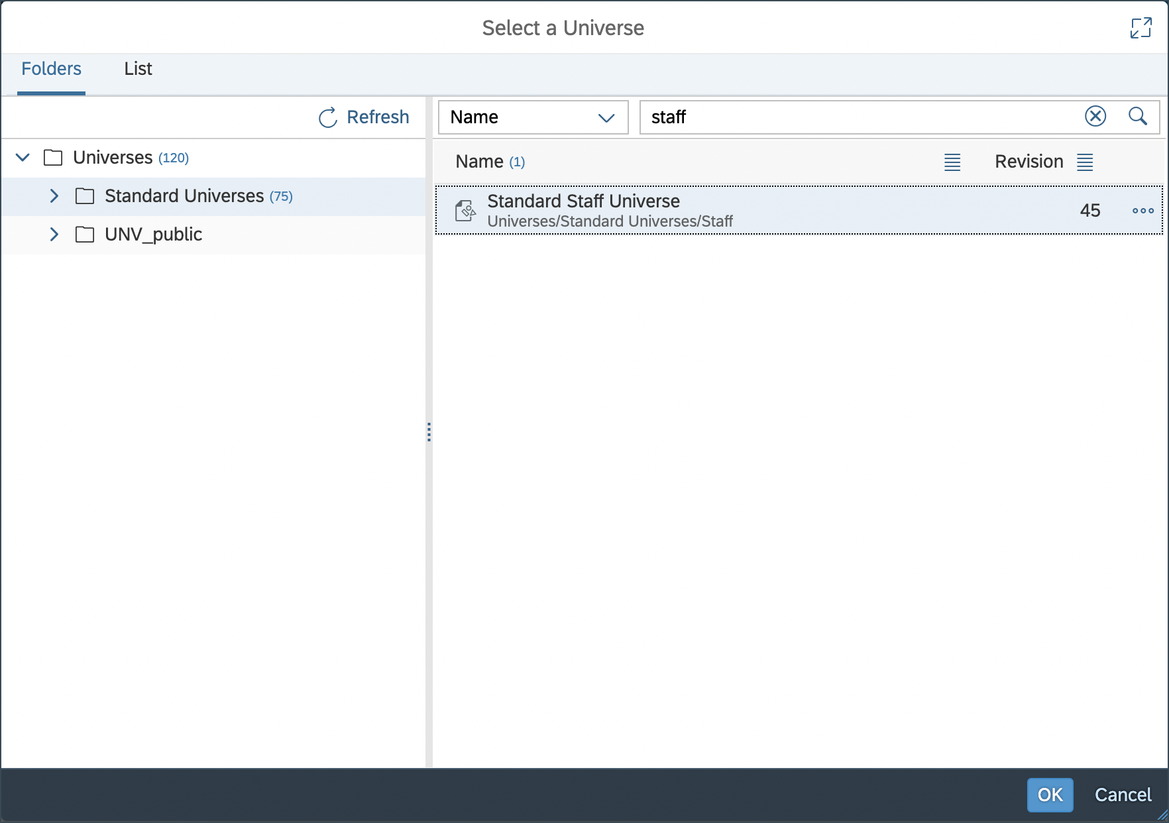This screenshot has height=823, width=1169.
Task: Click the UNV_public folder icon
Action: click(x=85, y=235)
